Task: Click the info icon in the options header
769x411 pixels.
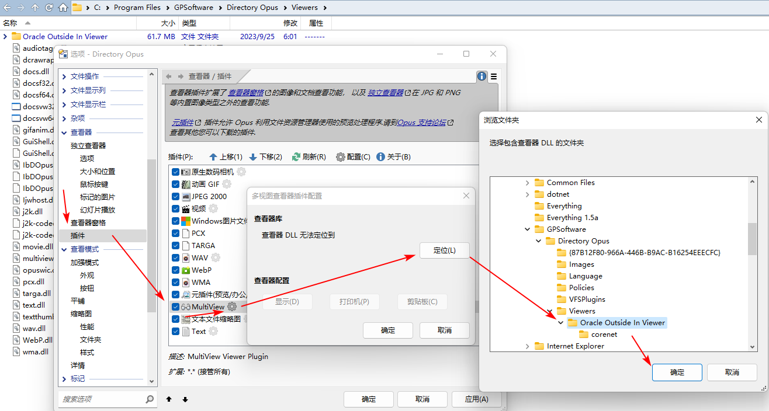Action: 482,76
